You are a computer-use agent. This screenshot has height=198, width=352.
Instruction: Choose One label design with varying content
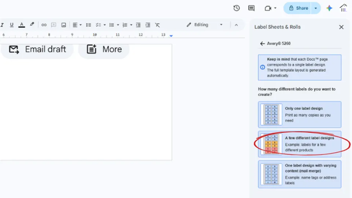(x=300, y=174)
